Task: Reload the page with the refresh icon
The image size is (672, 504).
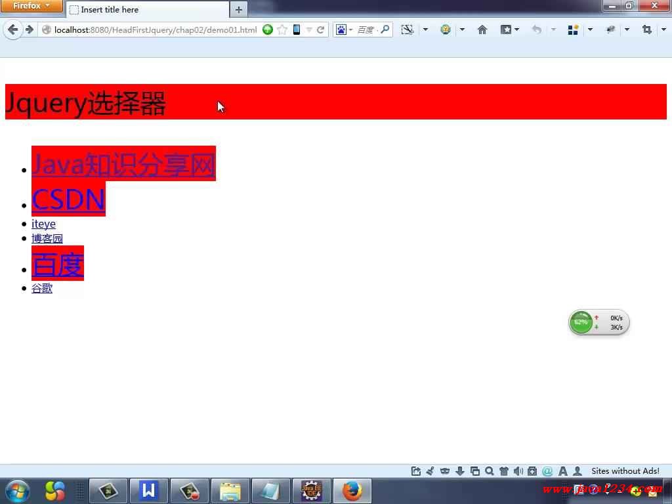Action: [320, 30]
